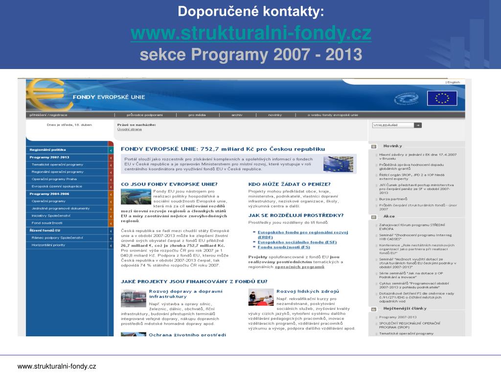The image size is (501, 376).
Task: Click landscape thumbnail under Co jsou fondy
Action: (136, 197)
